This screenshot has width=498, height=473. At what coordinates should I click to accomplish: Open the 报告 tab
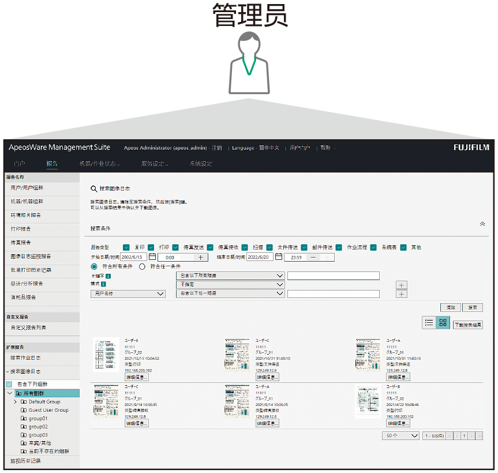(x=52, y=163)
